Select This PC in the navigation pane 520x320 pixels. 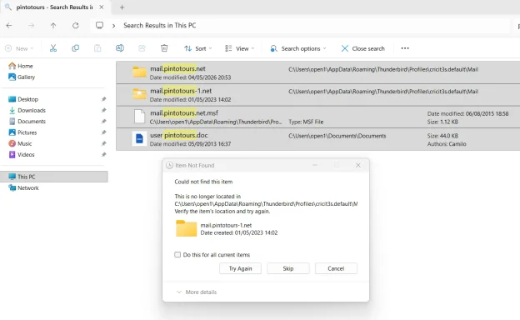pyautogui.click(x=53, y=177)
